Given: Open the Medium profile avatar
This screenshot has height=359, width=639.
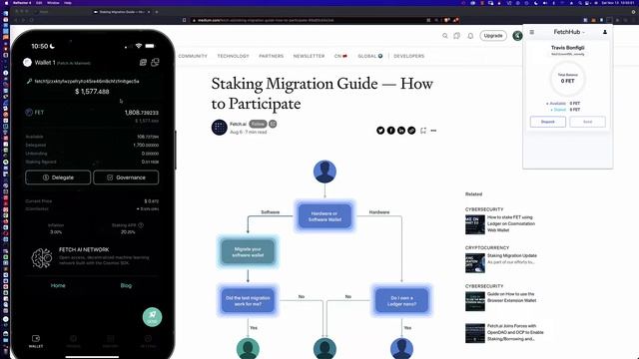Looking at the screenshot, I should click(517, 36).
